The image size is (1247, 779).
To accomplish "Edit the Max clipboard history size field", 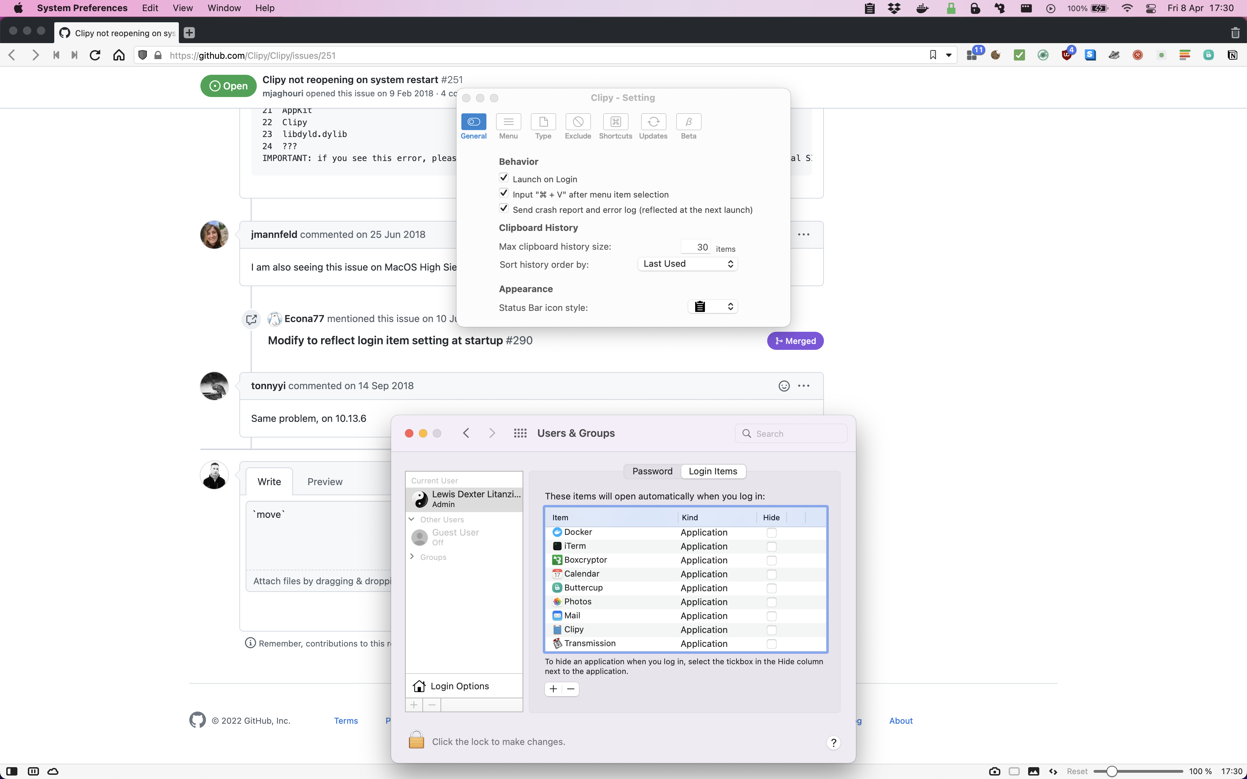I will coord(696,246).
